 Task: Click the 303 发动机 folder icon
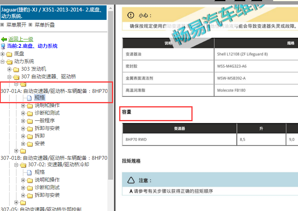16,70
